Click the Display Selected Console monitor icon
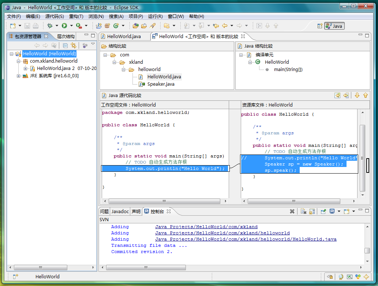This screenshot has width=378, height=286. 332,211
